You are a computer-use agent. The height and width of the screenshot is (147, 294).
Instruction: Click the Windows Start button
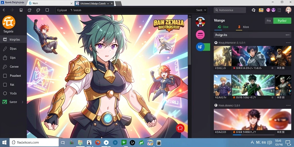[4, 142]
